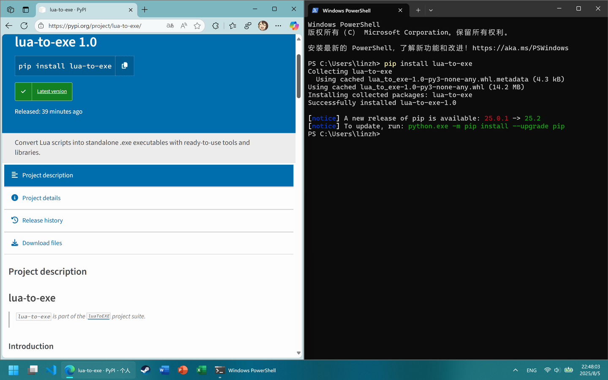This screenshot has height=380, width=608.
Task: Open the Project description section
Action: tap(149, 175)
